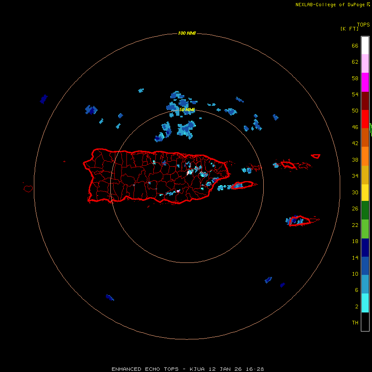Select the 6 legend value

[357, 290]
